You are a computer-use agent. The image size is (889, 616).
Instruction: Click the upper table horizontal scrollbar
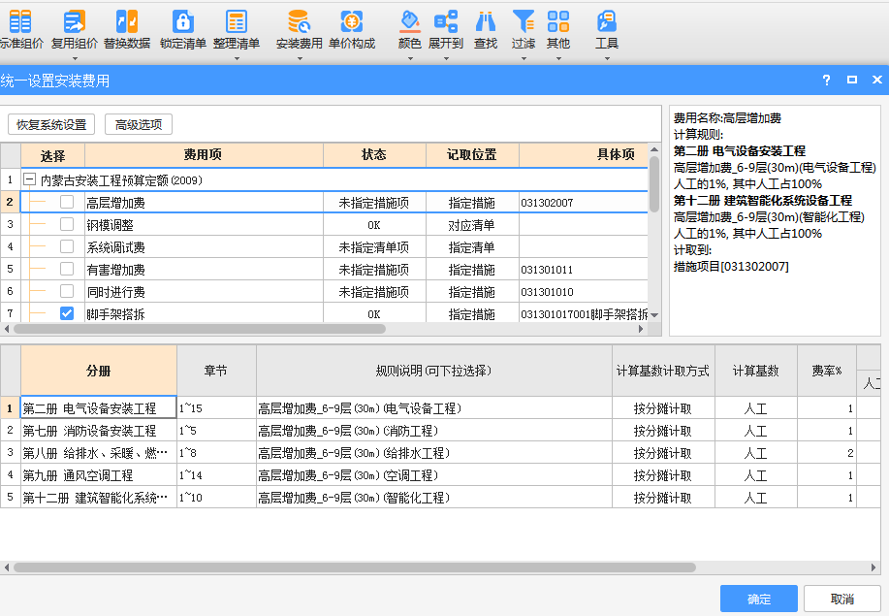point(200,329)
